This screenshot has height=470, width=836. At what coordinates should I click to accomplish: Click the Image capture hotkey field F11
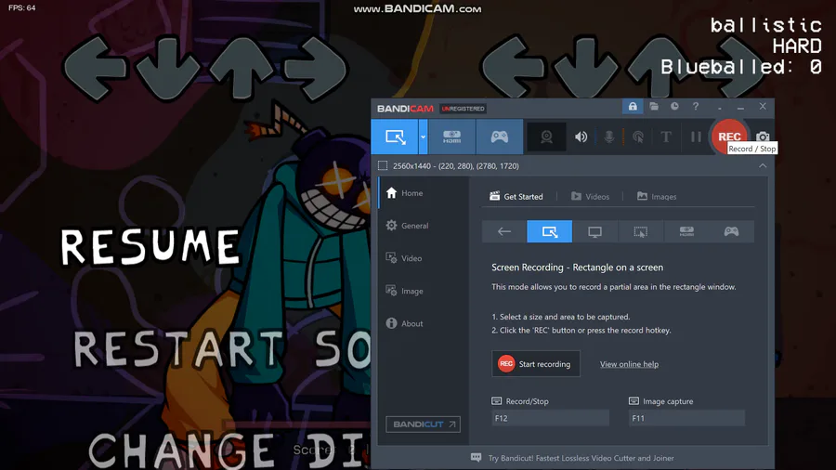coord(686,418)
